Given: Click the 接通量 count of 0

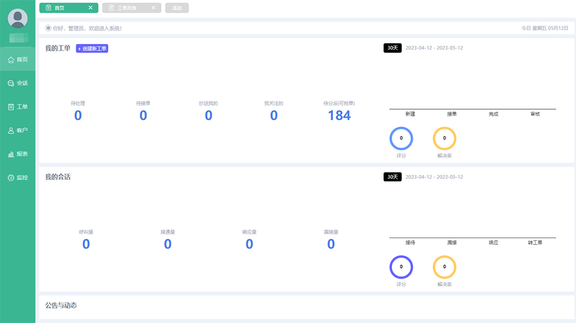Looking at the screenshot, I should tap(168, 244).
